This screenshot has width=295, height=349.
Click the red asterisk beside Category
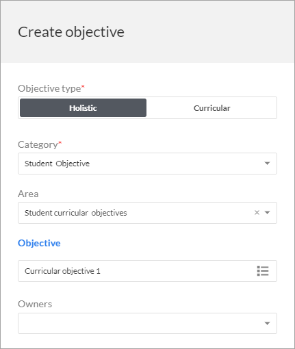[x=60, y=143]
